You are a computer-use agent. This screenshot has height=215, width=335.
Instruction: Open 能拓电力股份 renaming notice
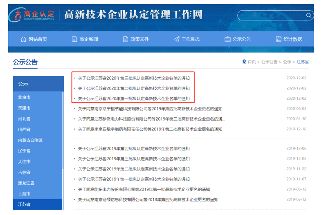pos(144,189)
